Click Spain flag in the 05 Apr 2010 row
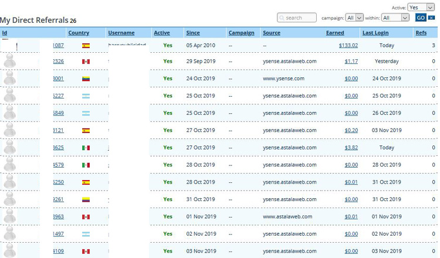 [x=86, y=45]
